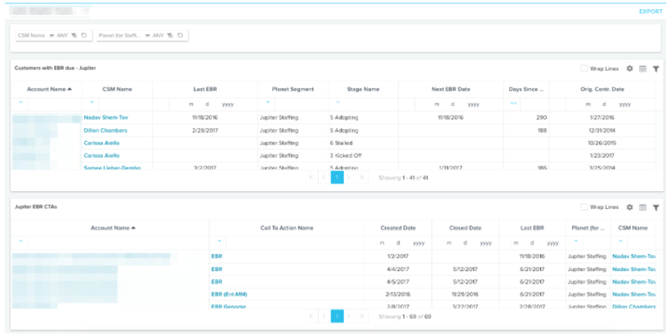Open Planet Segment filter operator dropdown
This screenshot has width=671, height=334.
268,102
